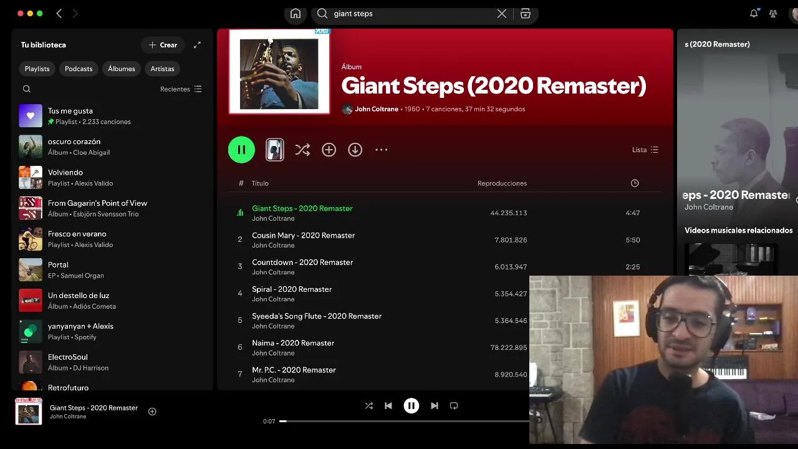Open Un destello de luz album
798x449 pixels.
[x=112, y=301]
